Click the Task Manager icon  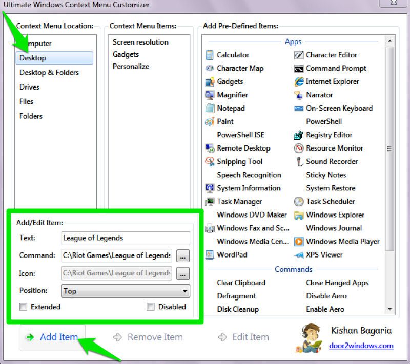tap(209, 202)
